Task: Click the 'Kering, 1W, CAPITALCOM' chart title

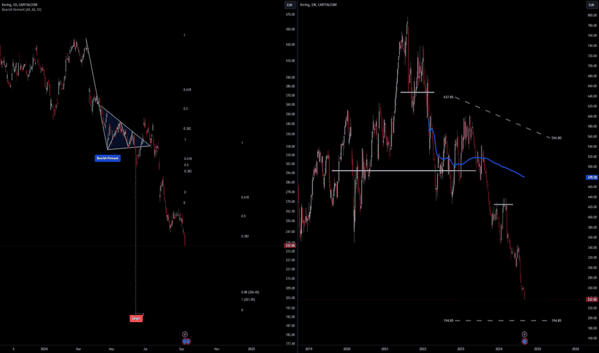Action: click(318, 4)
